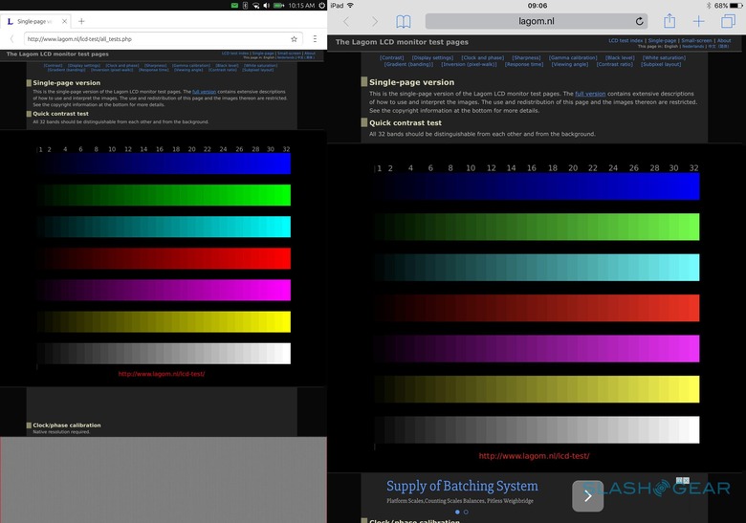Open the three-dot menu in left browser
This screenshot has width=746, height=523.
[x=315, y=39]
